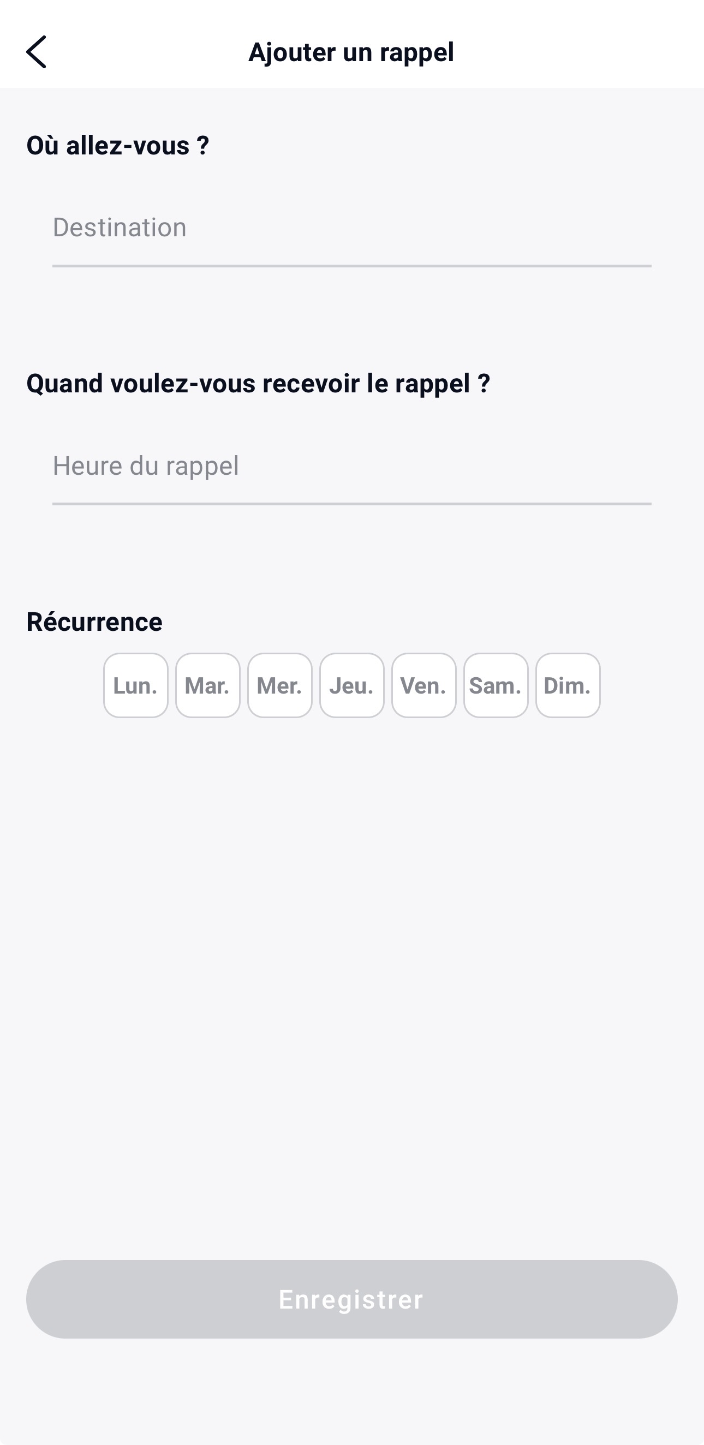The width and height of the screenshot is (704, 1445).
Task: Enable the Mar. recurrence day
Action: (x=207, y=685)
